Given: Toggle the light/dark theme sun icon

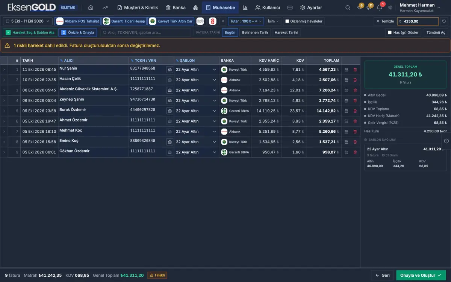Looking at the screenshot, I should click(x=390, y=8).
